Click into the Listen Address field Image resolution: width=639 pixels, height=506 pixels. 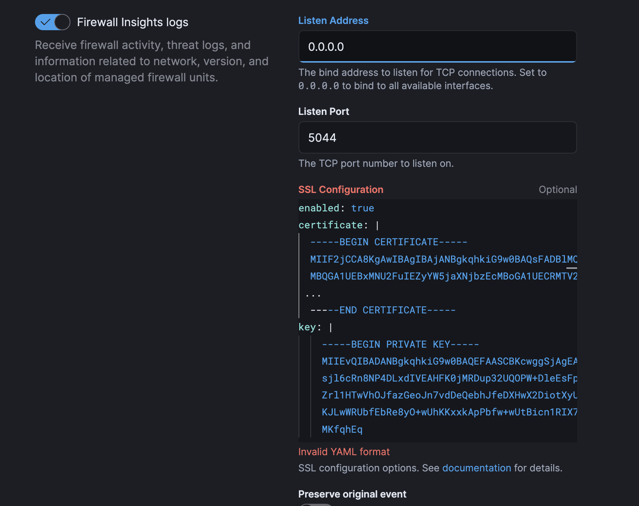(437, 47)
